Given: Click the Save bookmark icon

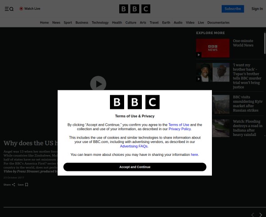Looking at the screenshot, I should coord(27,185).
